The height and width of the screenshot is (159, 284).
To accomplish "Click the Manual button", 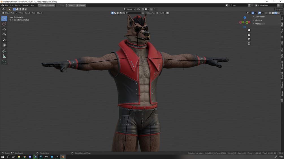I will coord(81,5).
